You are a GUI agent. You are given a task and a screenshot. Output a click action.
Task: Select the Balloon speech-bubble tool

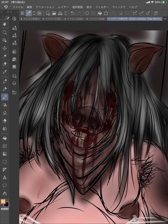pos(5,185)
